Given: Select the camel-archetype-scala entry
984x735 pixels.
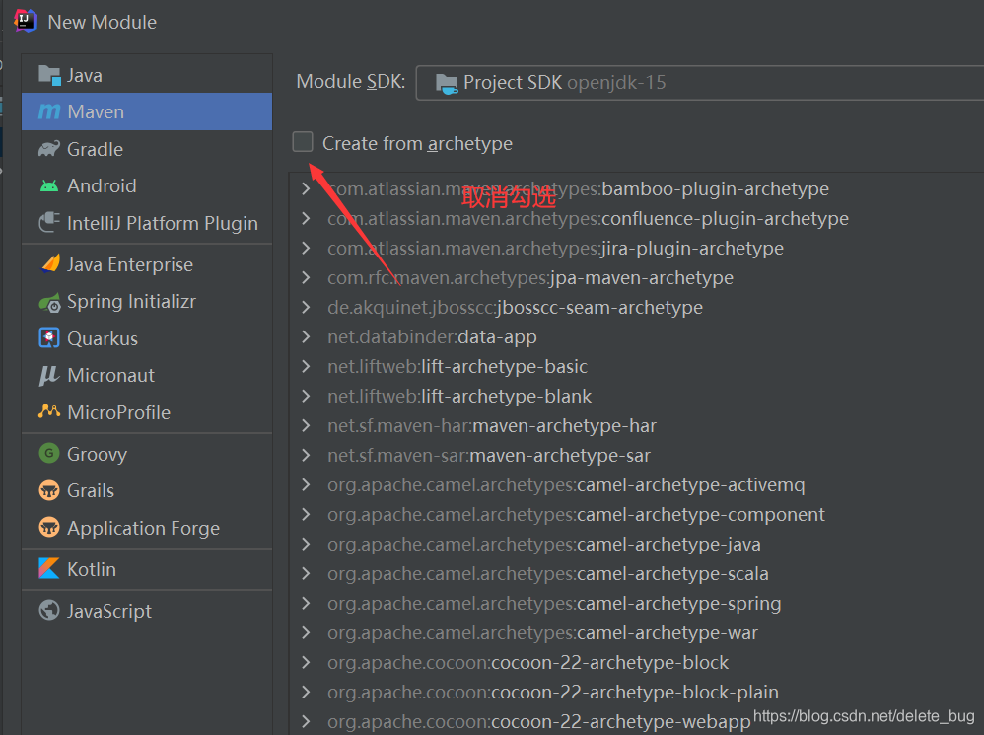Looking at the screenshot, I should click(x=547, y=573).
